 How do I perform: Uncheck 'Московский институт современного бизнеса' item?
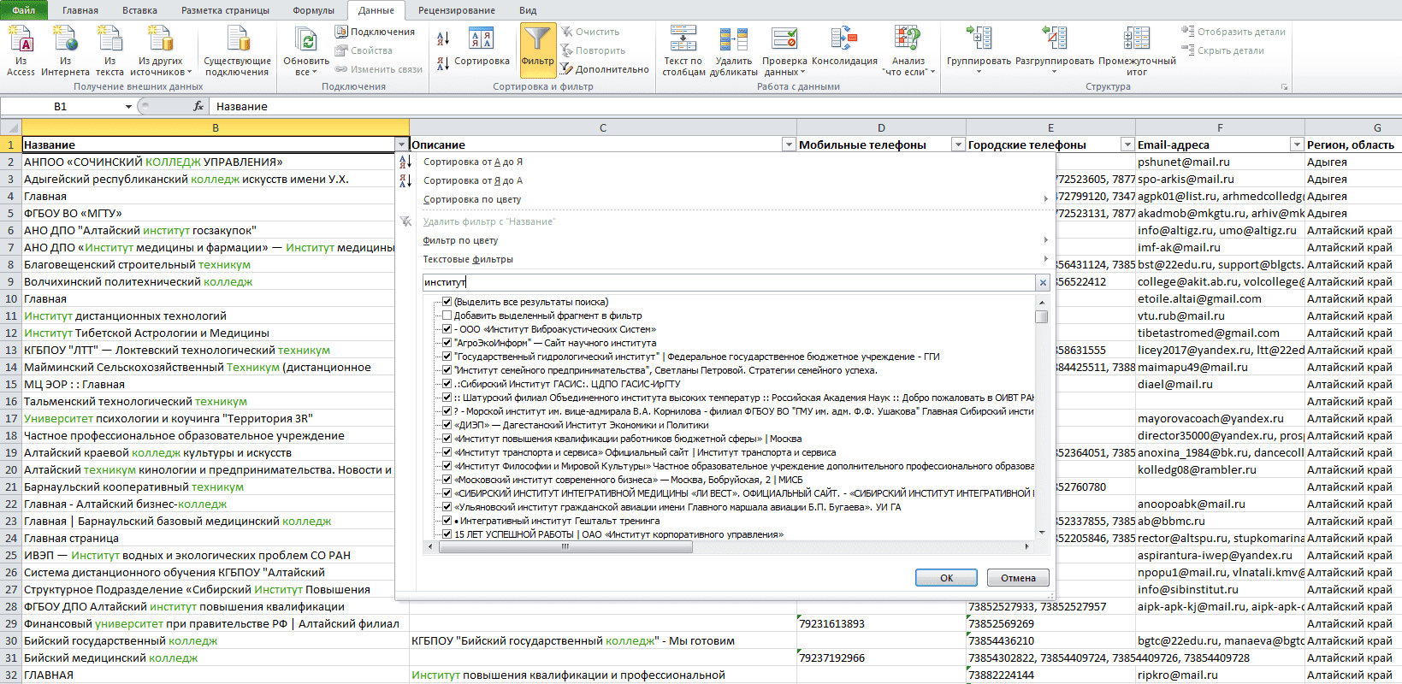(447, 480)
